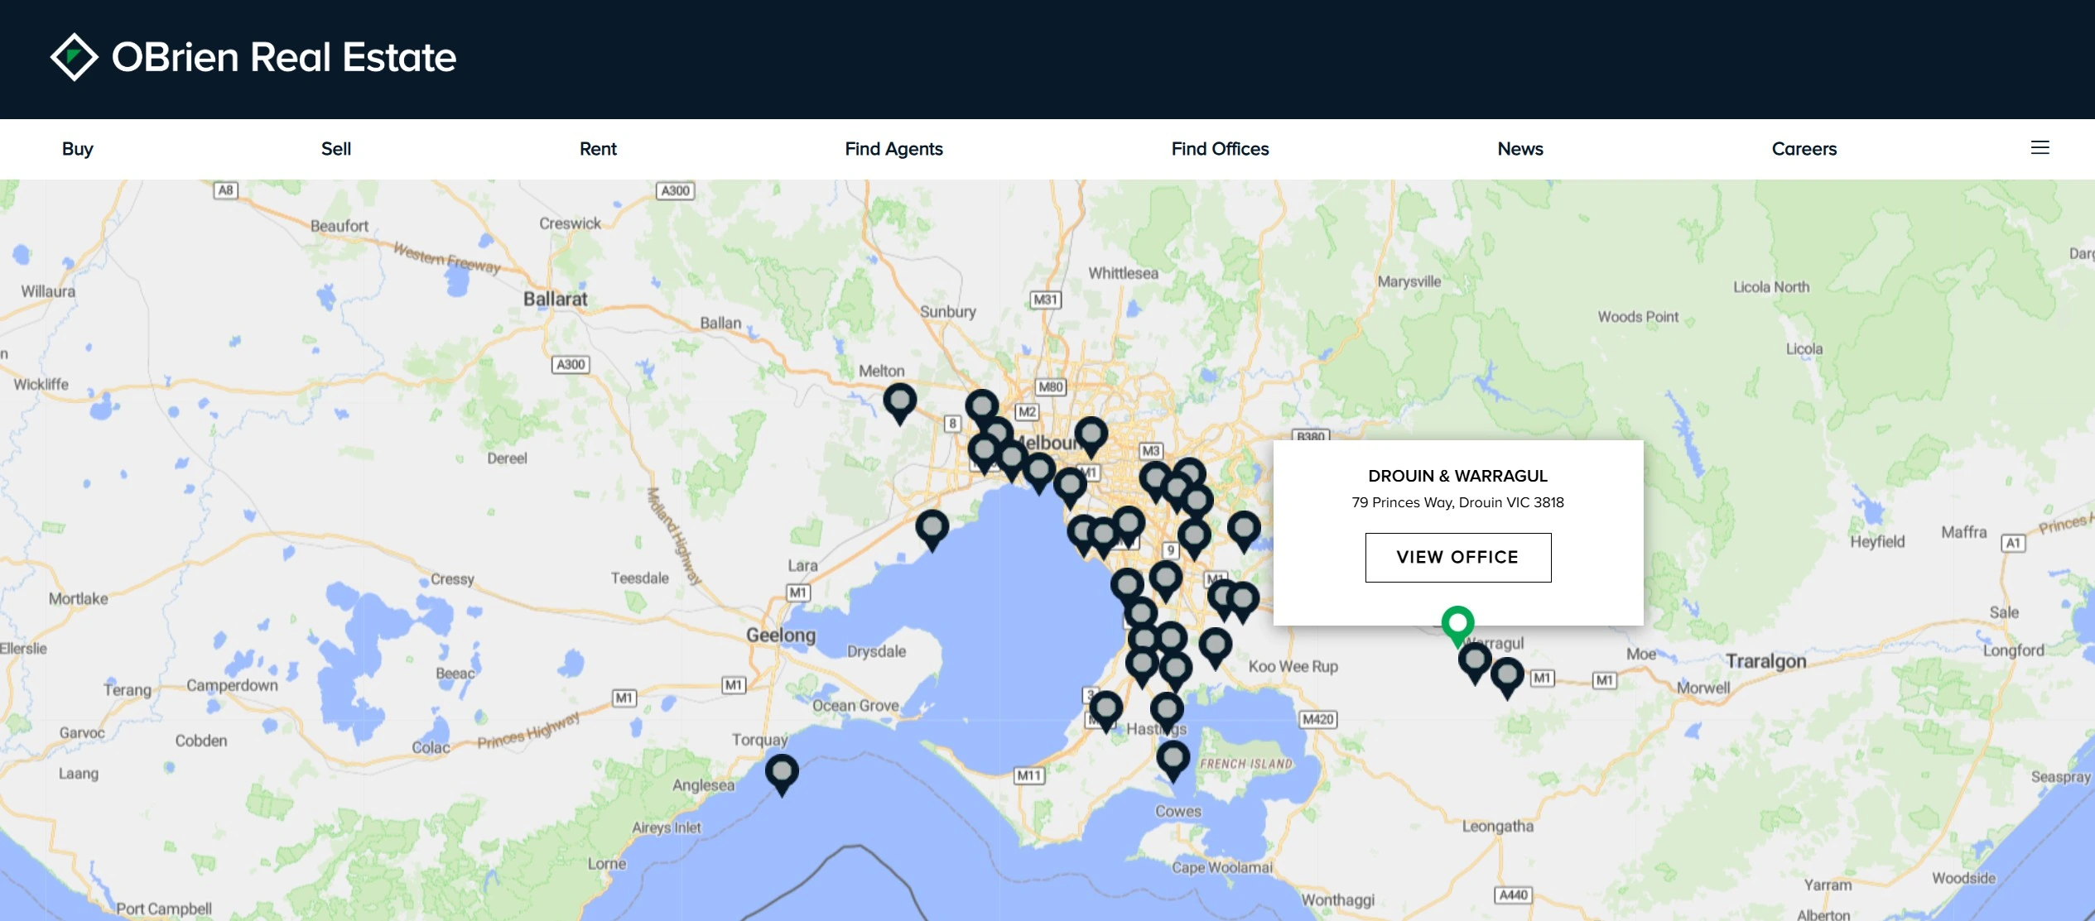Go to the Rent section

[x=597, y=149]
